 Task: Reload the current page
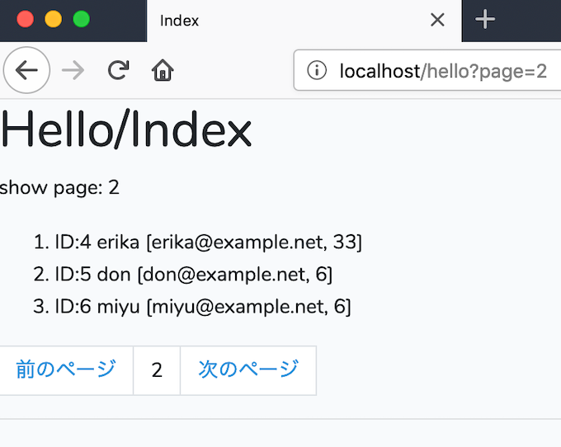[118, 70]
